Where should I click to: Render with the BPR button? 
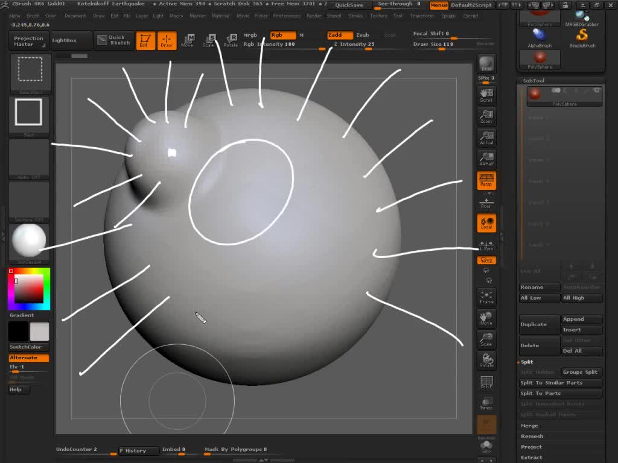486,63
